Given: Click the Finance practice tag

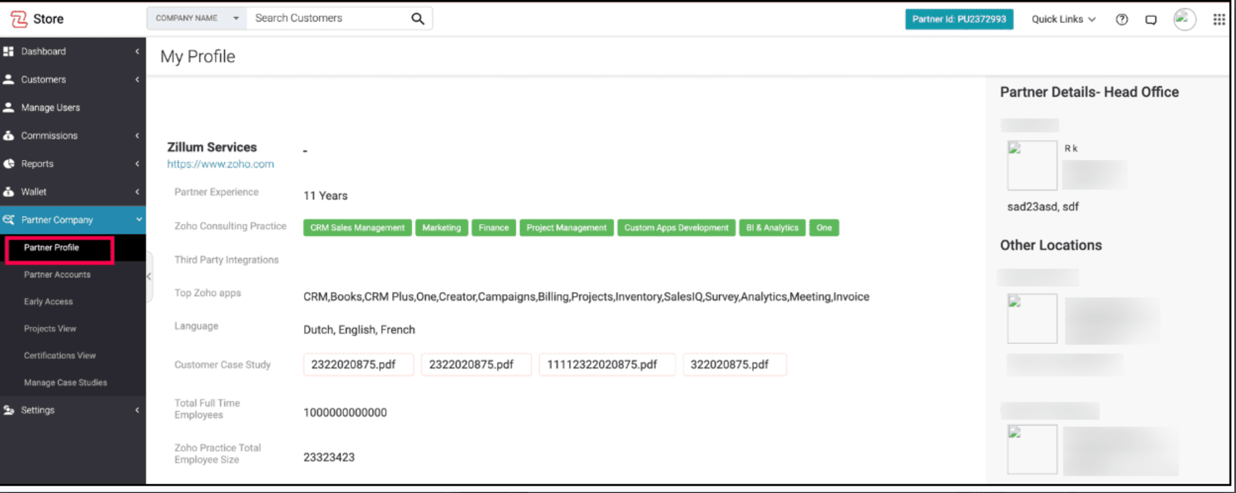Looking at the screenshot, I should (x=494, y=227).
